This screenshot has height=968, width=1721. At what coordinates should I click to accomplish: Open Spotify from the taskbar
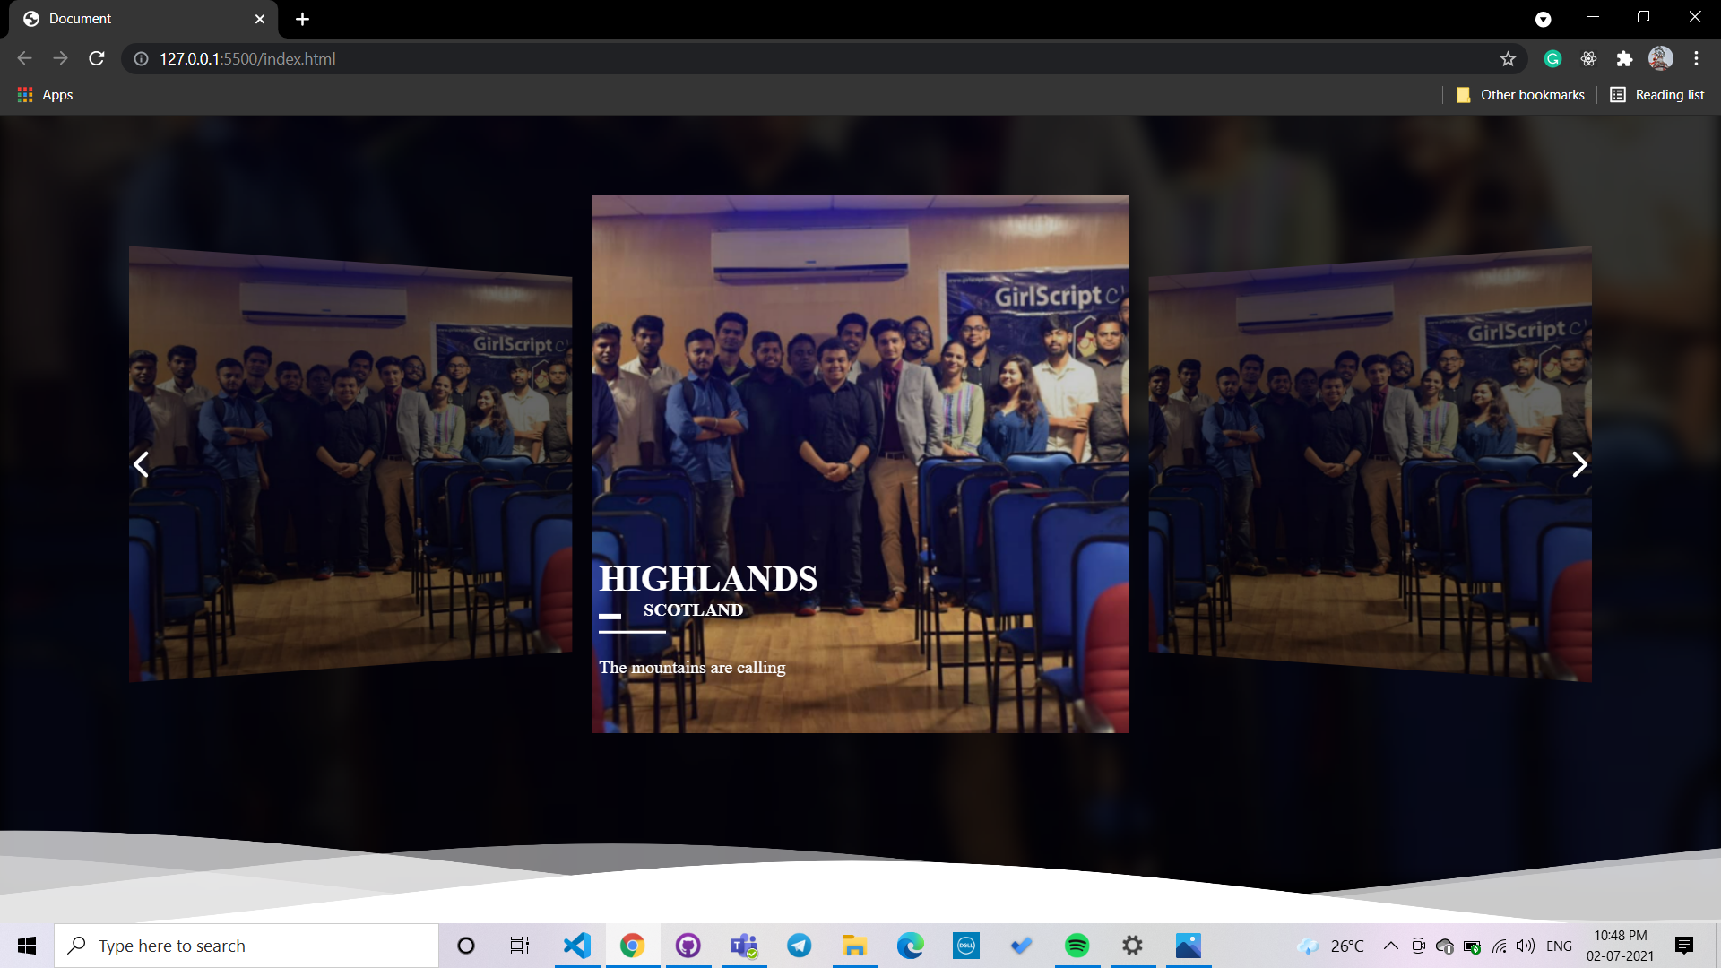[x=1077, y=946]
